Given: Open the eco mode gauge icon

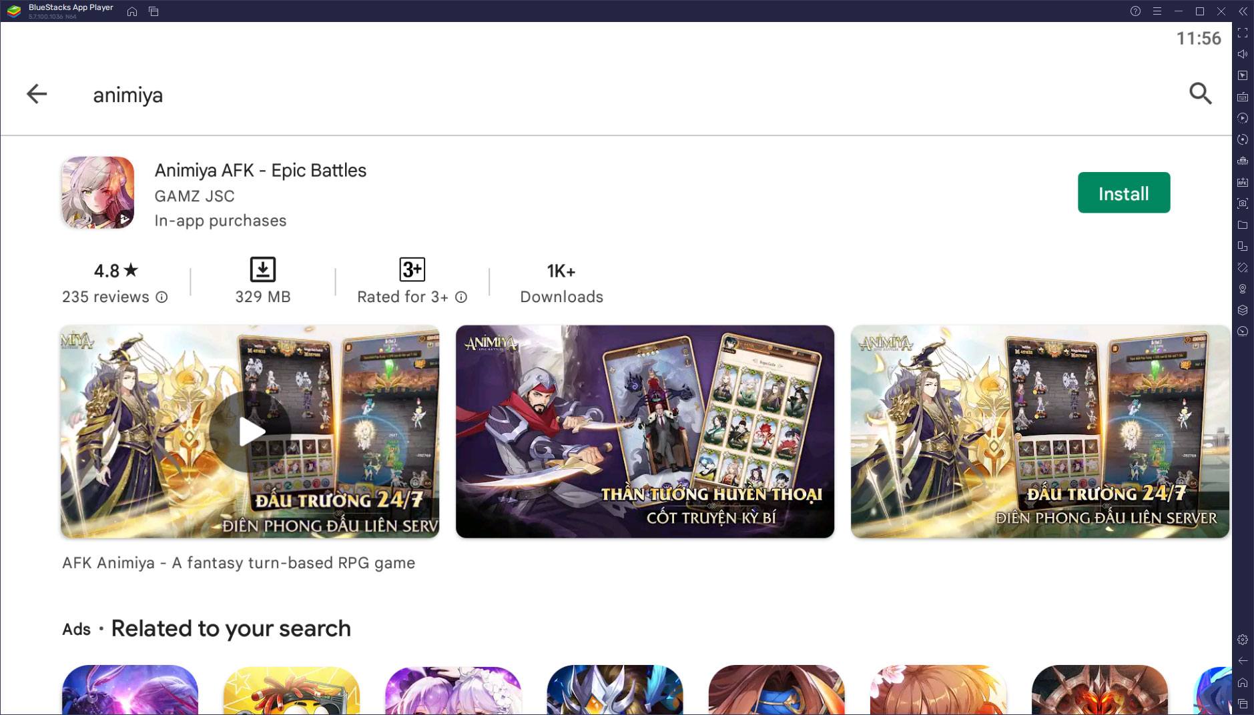Looking at the screenshot, I should click(x=1243, y=331).
